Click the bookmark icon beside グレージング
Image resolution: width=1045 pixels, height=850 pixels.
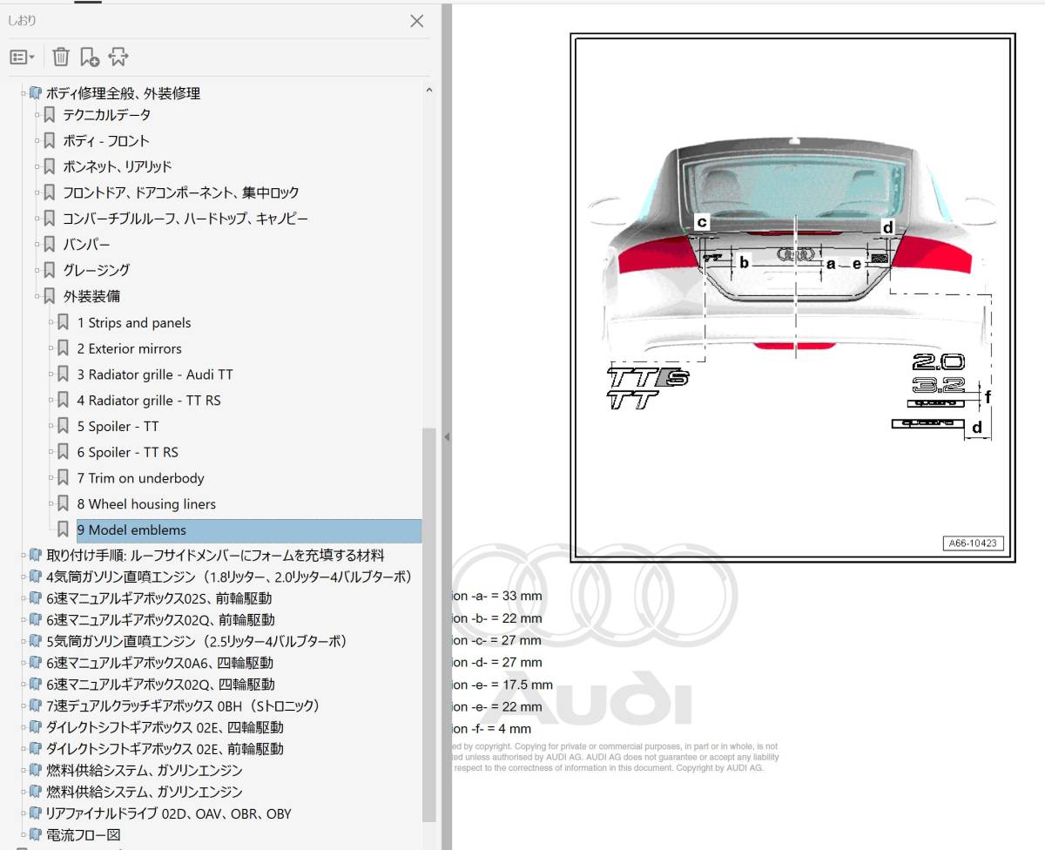pyautogui.click(x=50, y=270)
